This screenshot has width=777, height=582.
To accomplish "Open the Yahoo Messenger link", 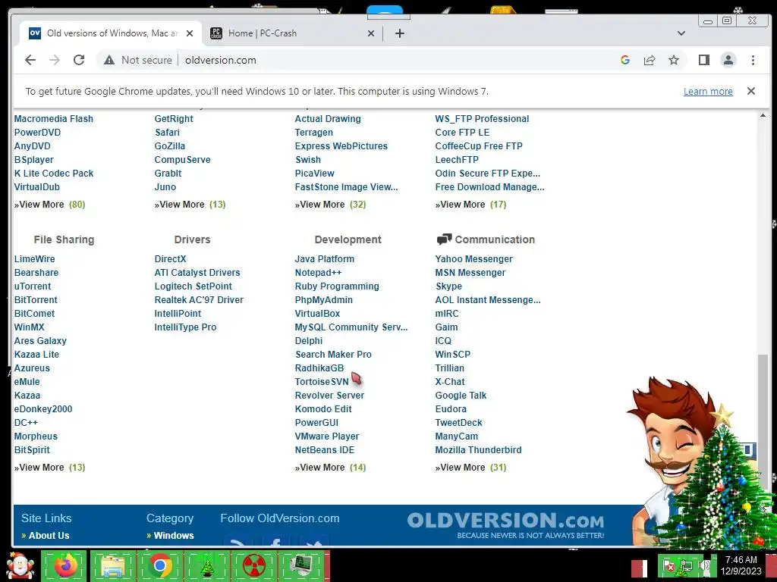I will pyautogui.click(x=473, y=259).
